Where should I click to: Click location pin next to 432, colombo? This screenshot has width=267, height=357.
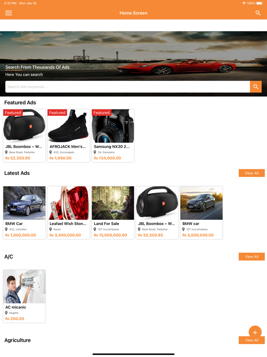tap(6, 229)
